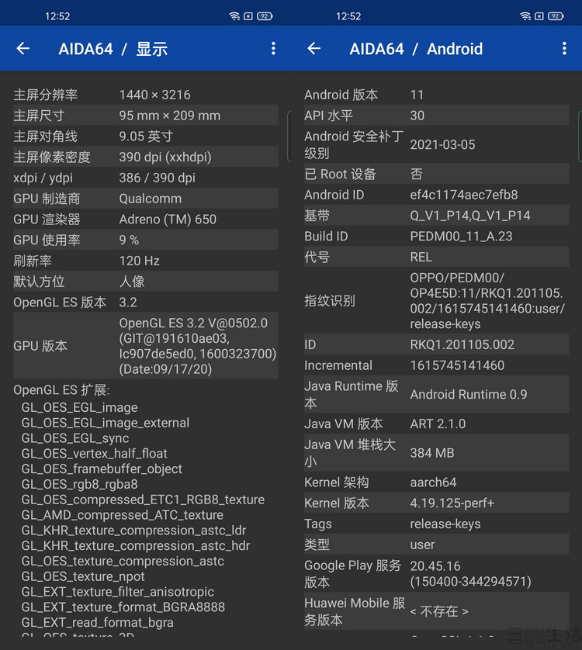Tap the GL_OES_EGL_sync extension
Image resolution: width=582 pixels, height=650 pixels.
click(x=75, y=438)
